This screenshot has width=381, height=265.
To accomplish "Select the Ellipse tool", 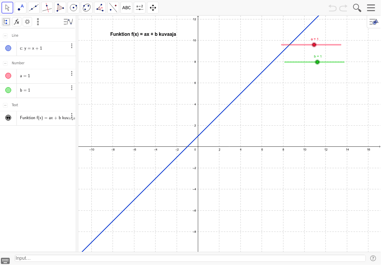I will tap(87, 8).
